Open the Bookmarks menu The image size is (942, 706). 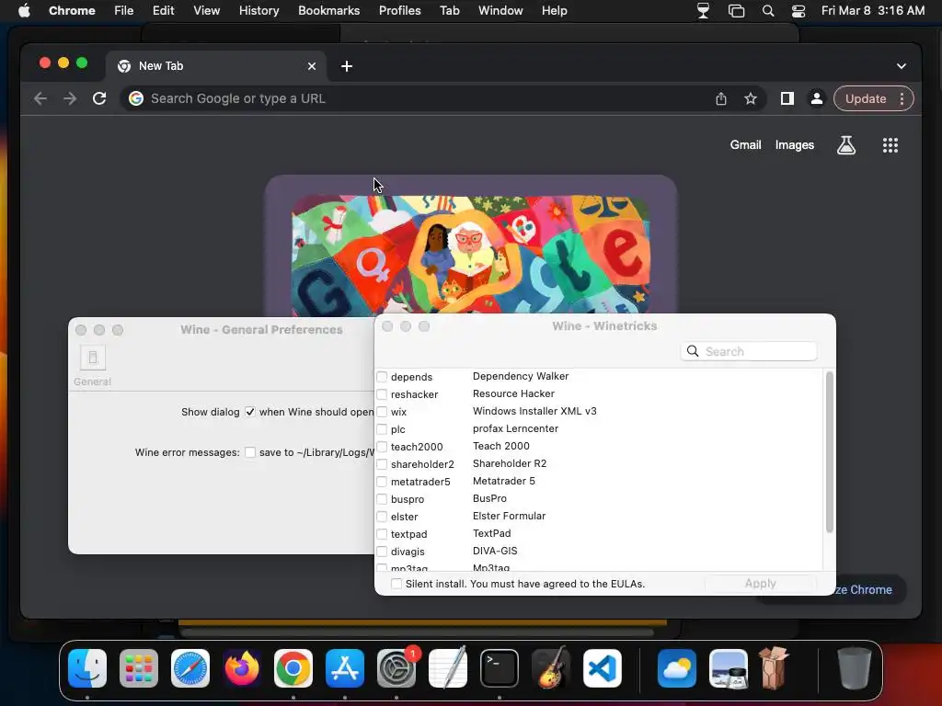pyautogui.click(x=328, y=11)
